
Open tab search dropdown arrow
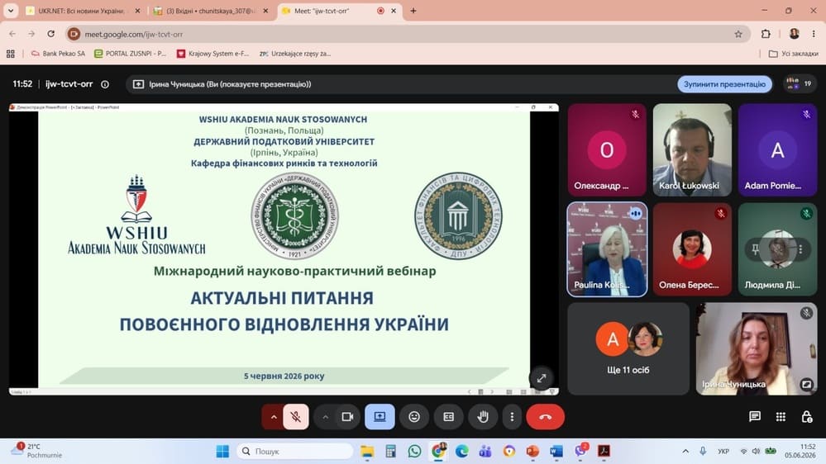pyautogui.click(x=11, y=11)
